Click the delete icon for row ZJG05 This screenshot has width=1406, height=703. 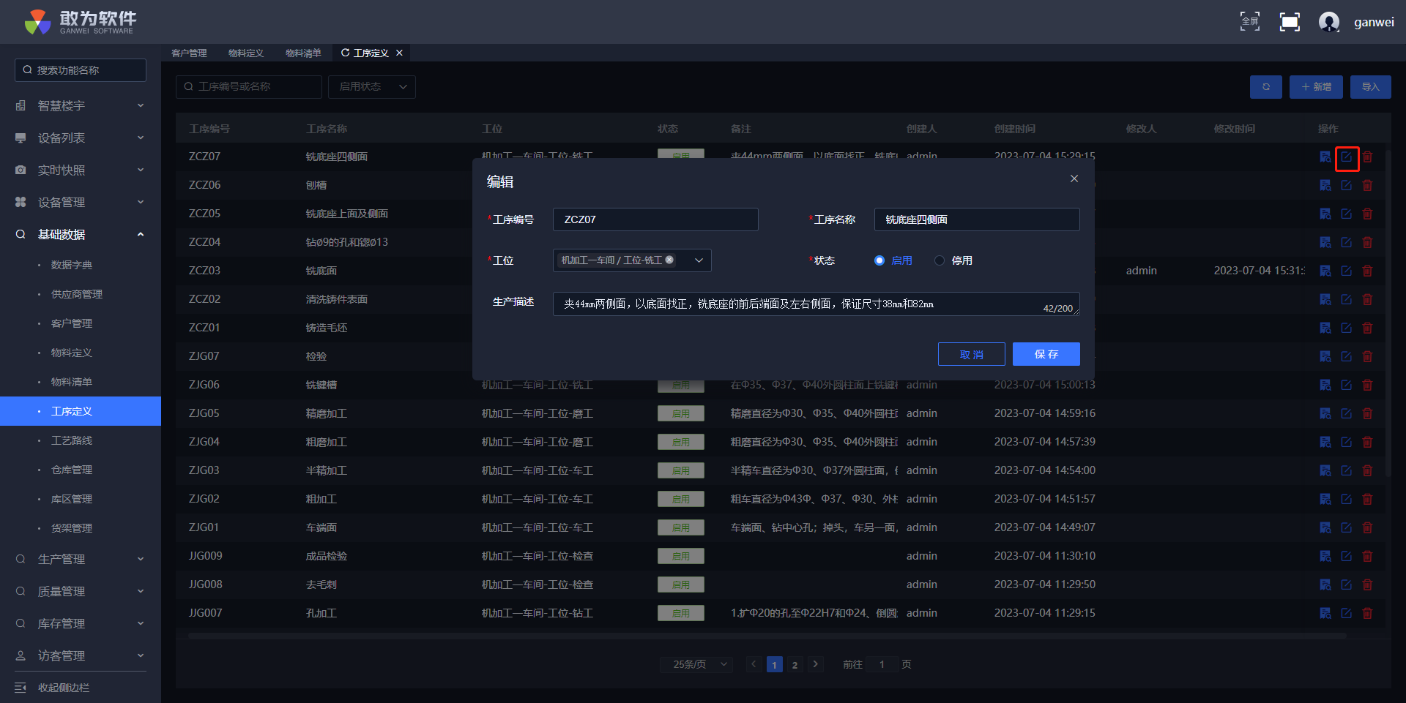tap(1366, 413)
